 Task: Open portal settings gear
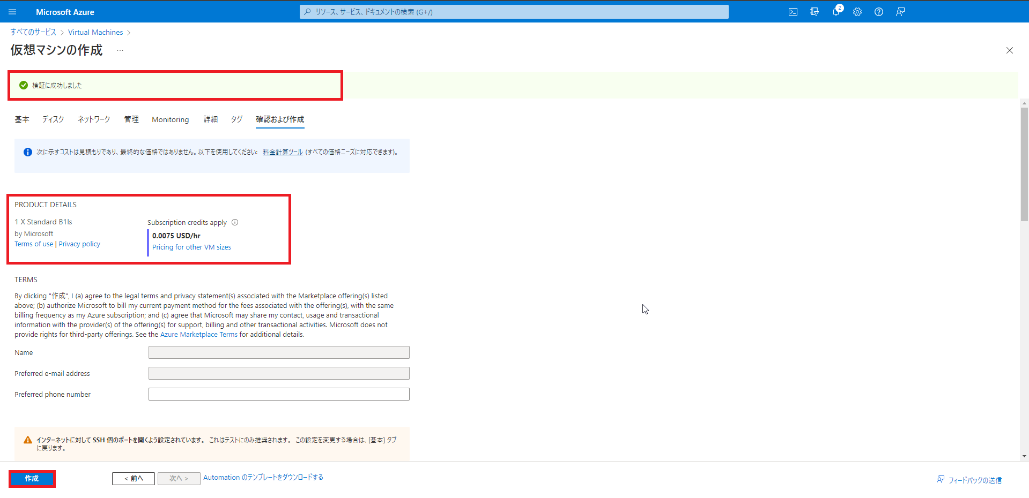pyautogui.click(x=857, y=12)
